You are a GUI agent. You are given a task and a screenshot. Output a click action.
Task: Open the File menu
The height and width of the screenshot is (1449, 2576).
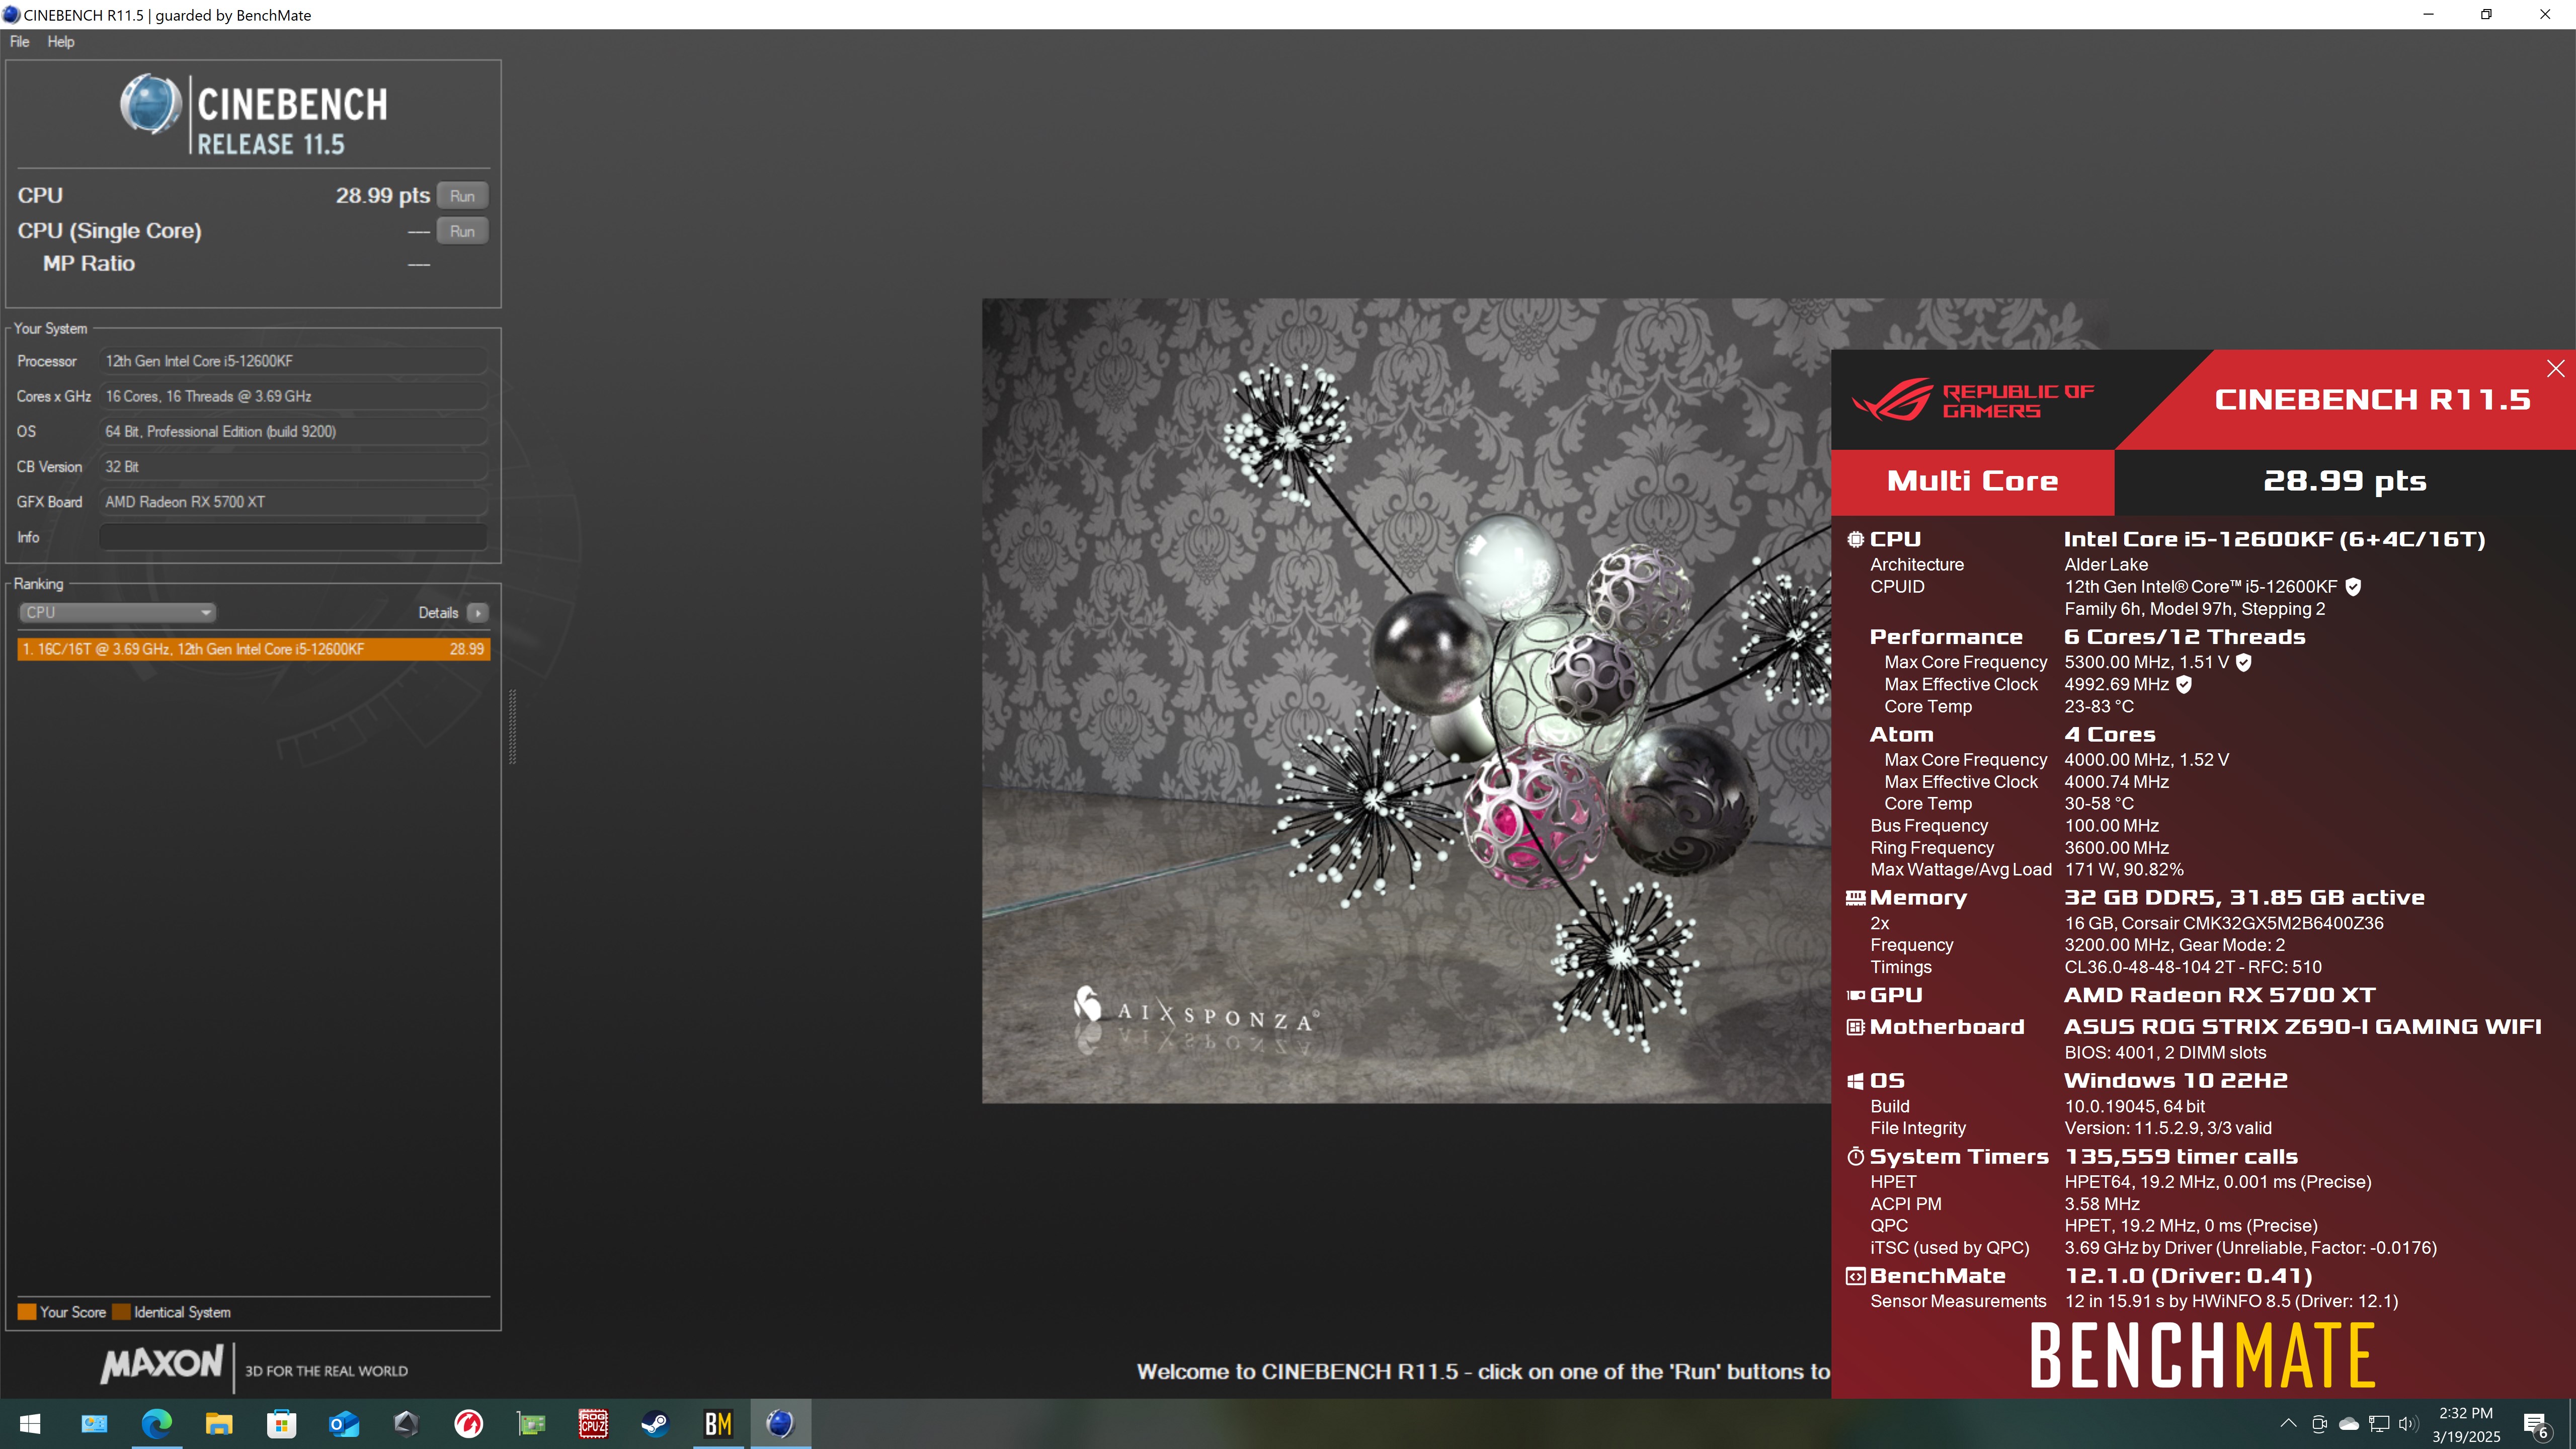click(x=20, y=42)
